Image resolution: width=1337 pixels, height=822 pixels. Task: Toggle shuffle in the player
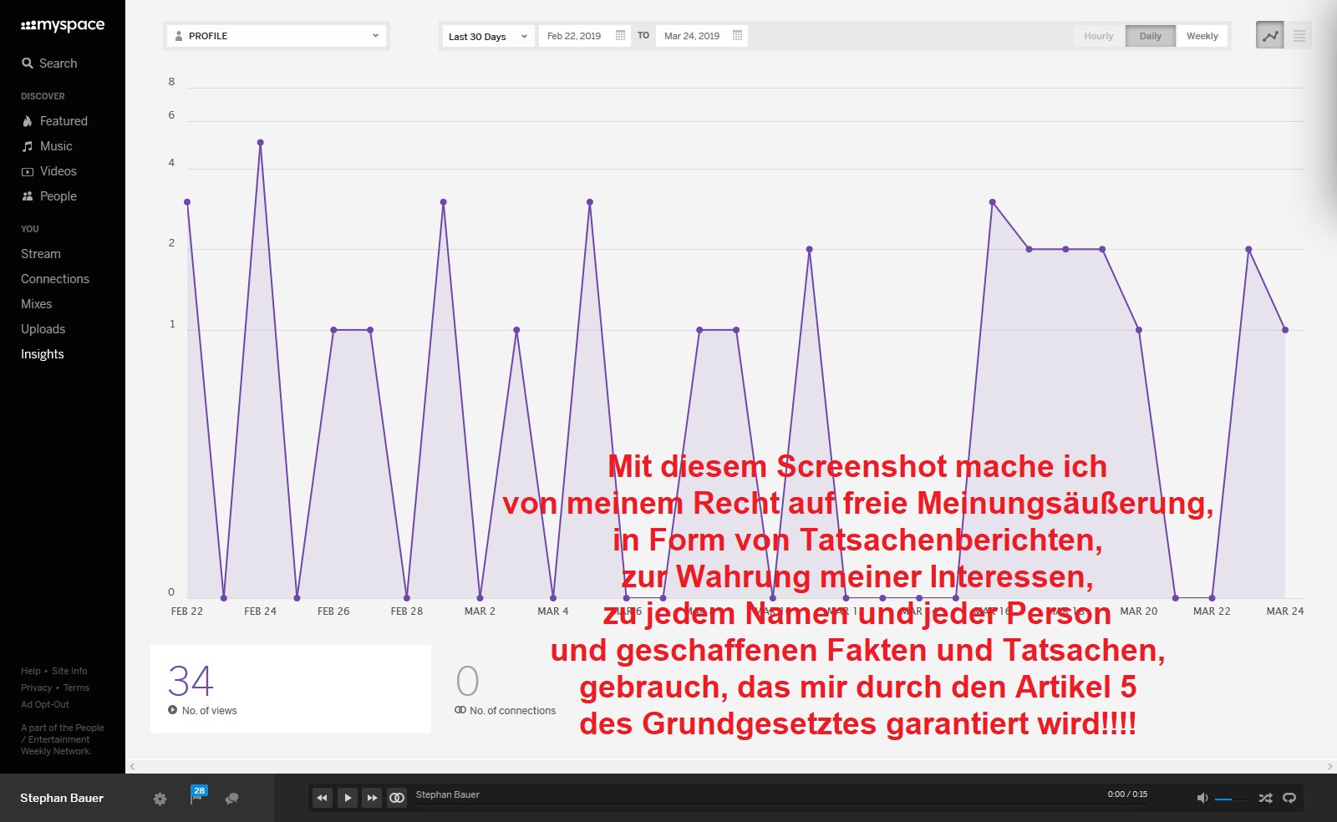1266,799
